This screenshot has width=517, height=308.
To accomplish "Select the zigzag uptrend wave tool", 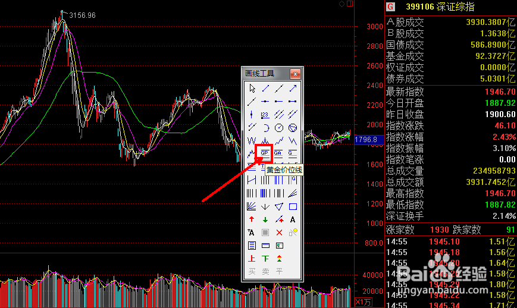I will pos(279,141).
